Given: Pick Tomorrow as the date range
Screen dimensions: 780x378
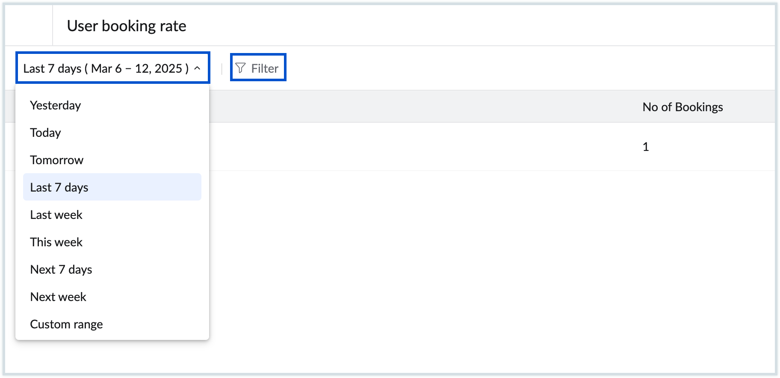Looking at the screenshot, I should click(x=56, y=160).
